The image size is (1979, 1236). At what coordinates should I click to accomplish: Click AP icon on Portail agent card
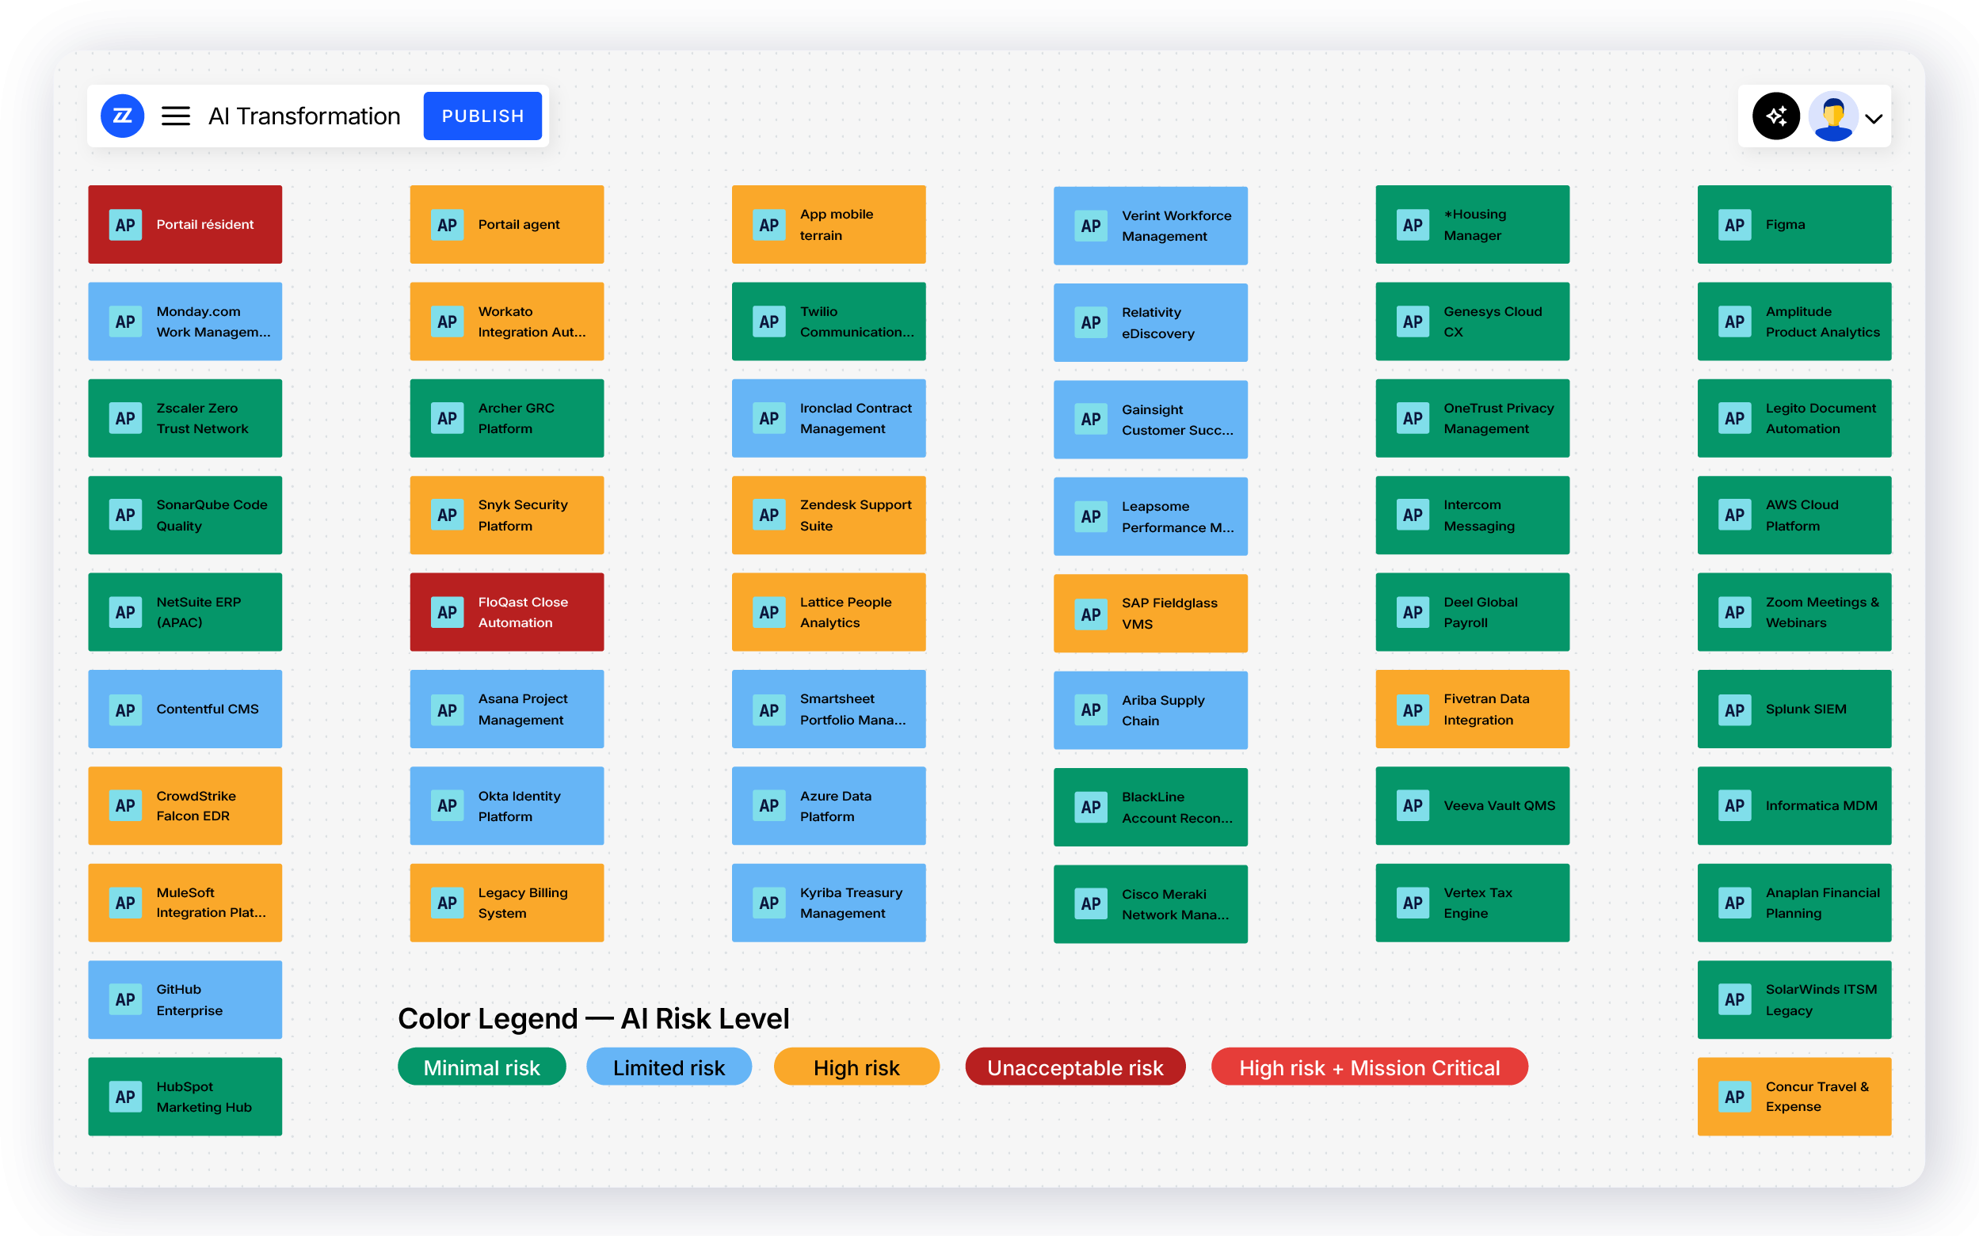[448, 225]
